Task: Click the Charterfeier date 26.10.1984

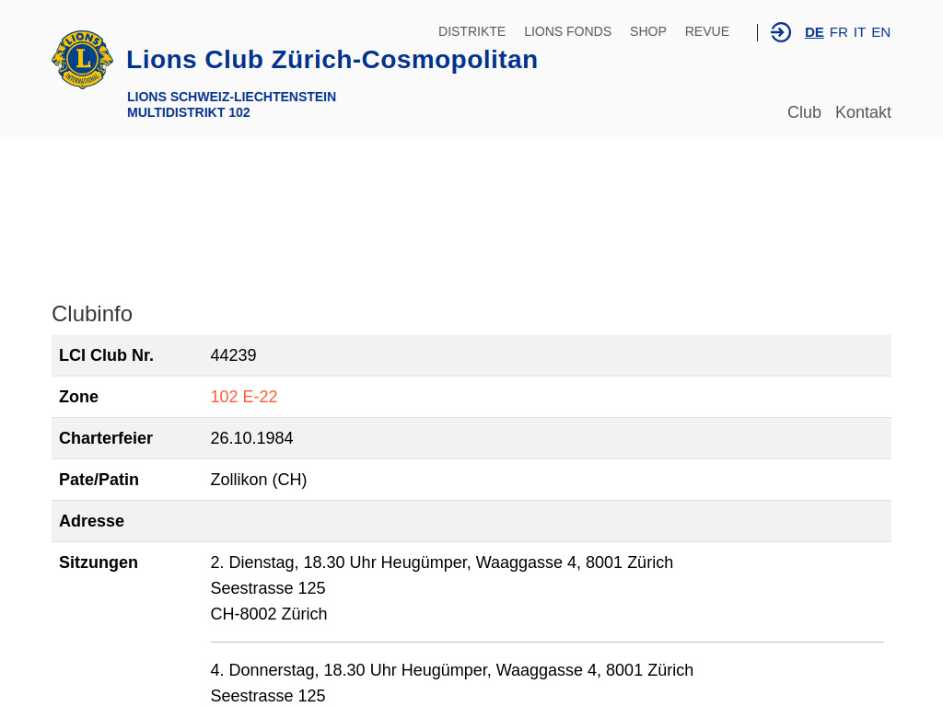Action: (x=251, y=438)
